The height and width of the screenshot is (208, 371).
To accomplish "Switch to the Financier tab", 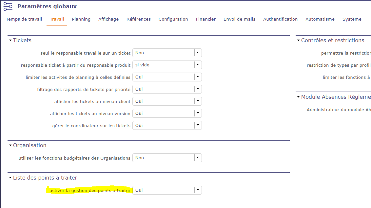I will tap(206, 19).
